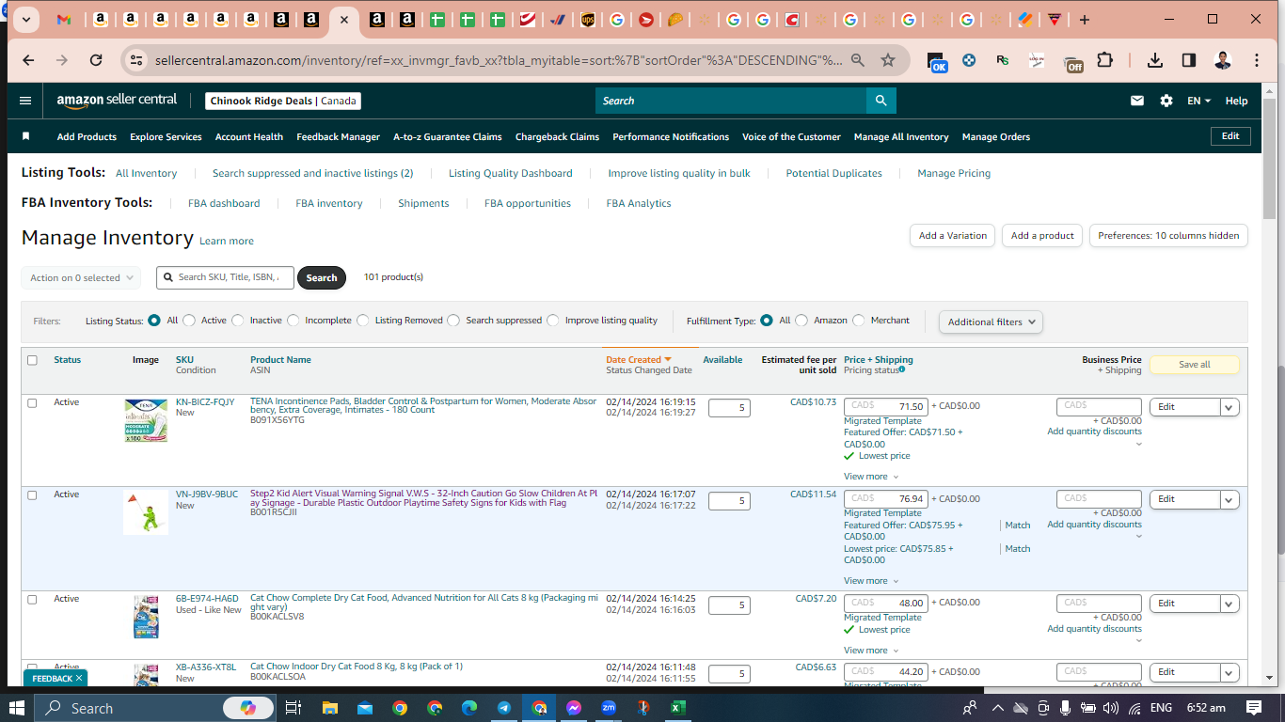
Task: Click the price field showing 71.50
Action: tap(886, 407)
